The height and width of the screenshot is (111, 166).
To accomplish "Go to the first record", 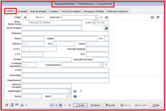I will (52, 105).
